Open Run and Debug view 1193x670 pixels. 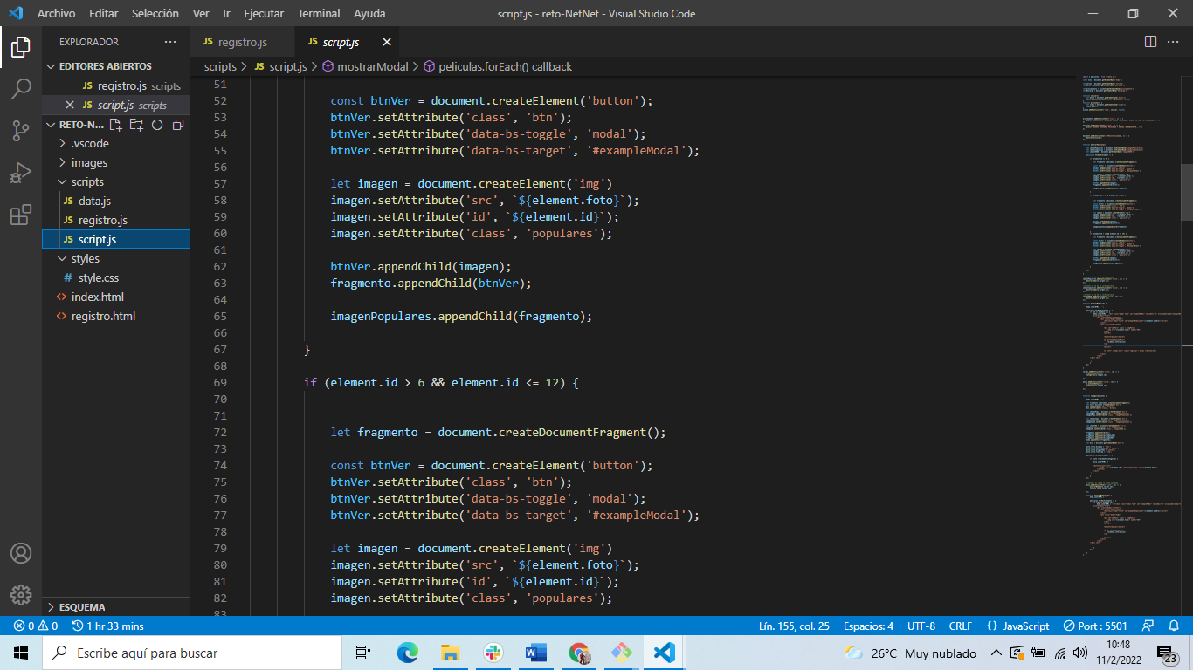tap(21, 173)
